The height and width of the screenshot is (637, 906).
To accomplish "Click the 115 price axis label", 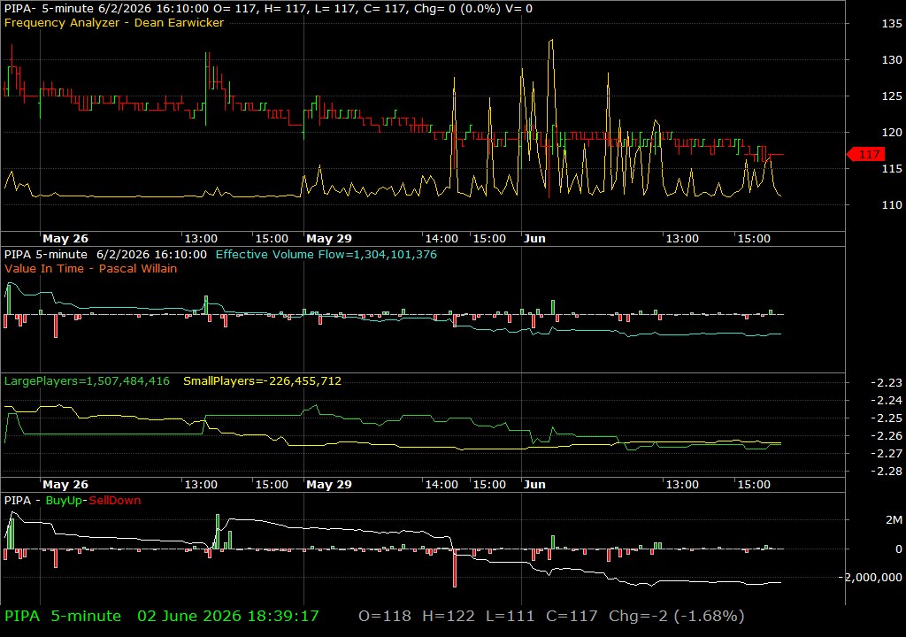I will click(892, 169).
